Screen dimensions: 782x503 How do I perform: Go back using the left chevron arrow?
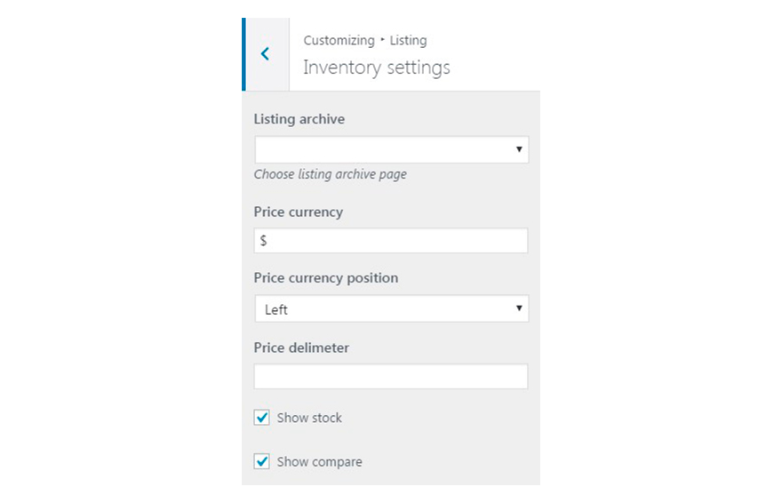point(265,54)
